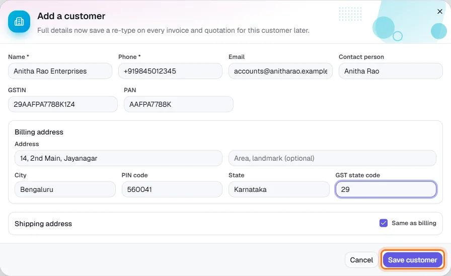
Task: Select the PIN code field
Action: tap(172, 189)
